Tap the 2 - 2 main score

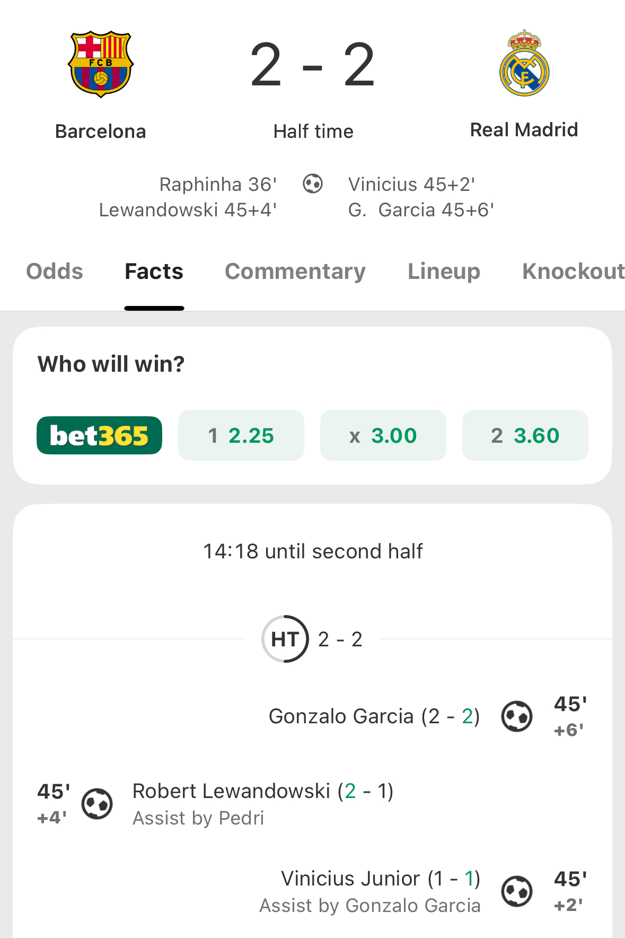click(x=313, y=65)
